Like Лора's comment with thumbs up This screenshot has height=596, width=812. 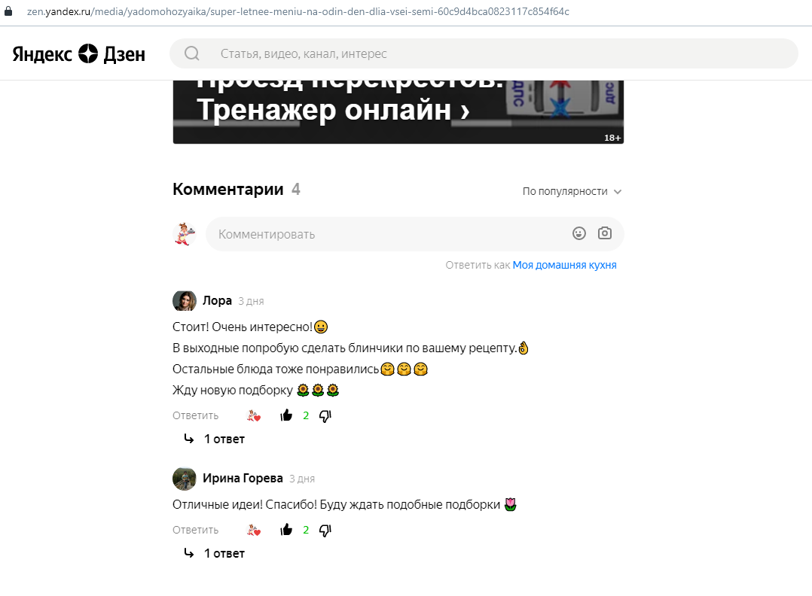point(286,415)
